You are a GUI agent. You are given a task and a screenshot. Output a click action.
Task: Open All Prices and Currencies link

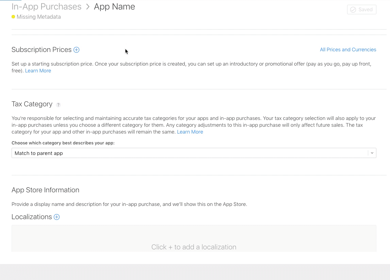(x=348, y=50)
